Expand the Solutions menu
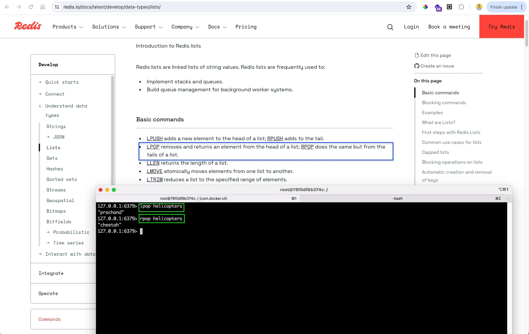The image size is (529, 334). 109,27
